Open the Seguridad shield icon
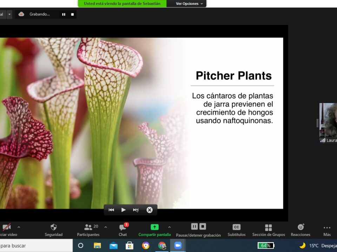The image size is (337, 252). coord(54,227)
